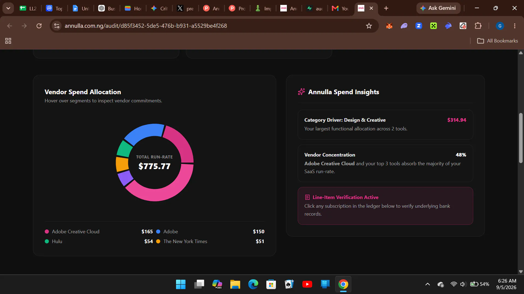
Task: Open the Windows Start button
Action: coord(181,284)
